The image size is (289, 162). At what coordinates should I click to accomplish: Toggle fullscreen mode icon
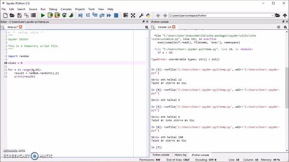pyautogui.click(x=133, y=15)
